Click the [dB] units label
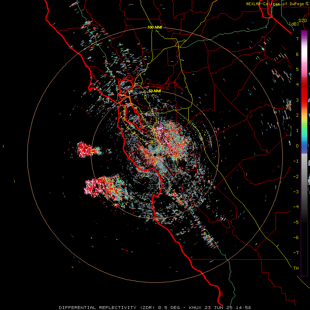Screen dimensions: 310x310 294,24
